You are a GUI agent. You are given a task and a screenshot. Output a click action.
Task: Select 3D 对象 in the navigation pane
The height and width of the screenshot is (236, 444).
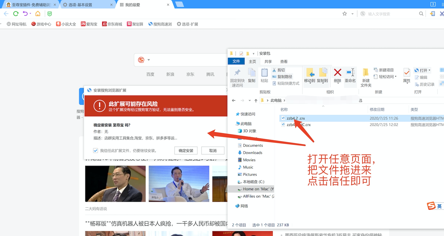pyautogui.click(x=247, y=131)
